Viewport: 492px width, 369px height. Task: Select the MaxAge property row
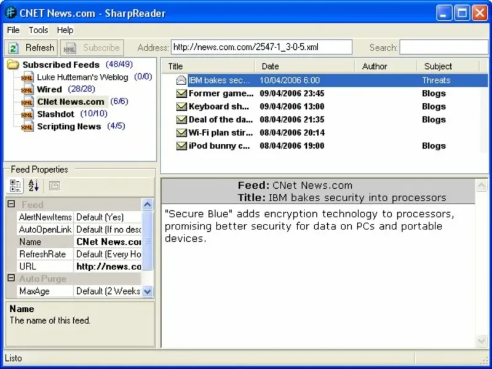(x=79, y=291)
